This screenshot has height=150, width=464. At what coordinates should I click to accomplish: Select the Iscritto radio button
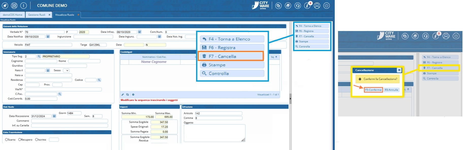[37, 140]
